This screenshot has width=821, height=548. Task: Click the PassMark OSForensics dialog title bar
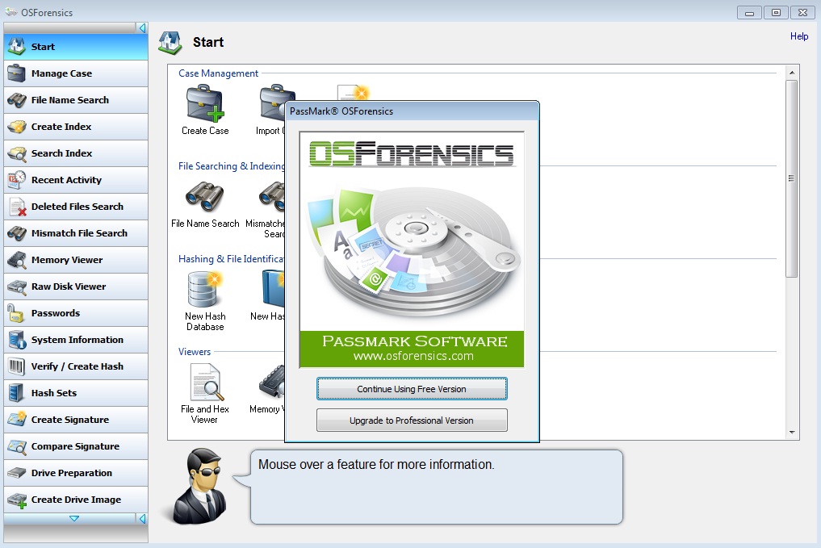[412, 111]
